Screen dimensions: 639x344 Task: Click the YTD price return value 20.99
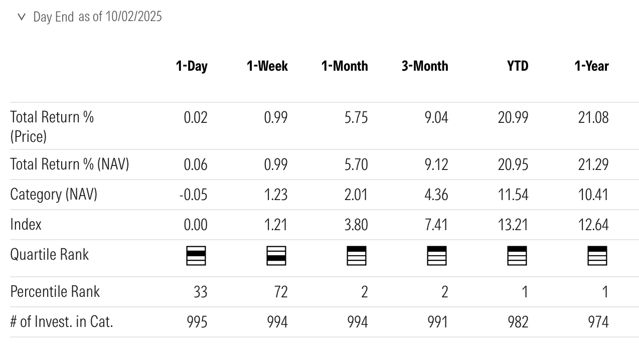(513, 117)
